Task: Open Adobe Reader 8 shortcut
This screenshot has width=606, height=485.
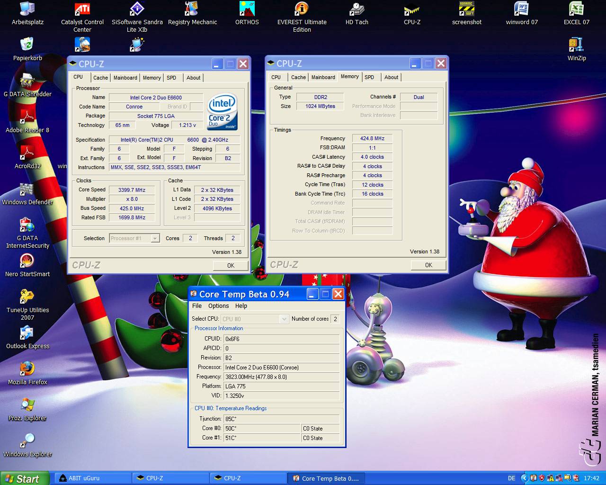Action: pyautogui.click(x=27, y=121)
